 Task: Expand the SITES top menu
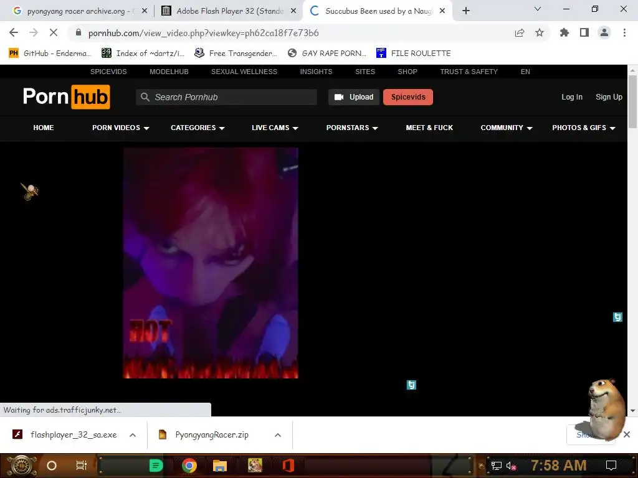[365, 72]
